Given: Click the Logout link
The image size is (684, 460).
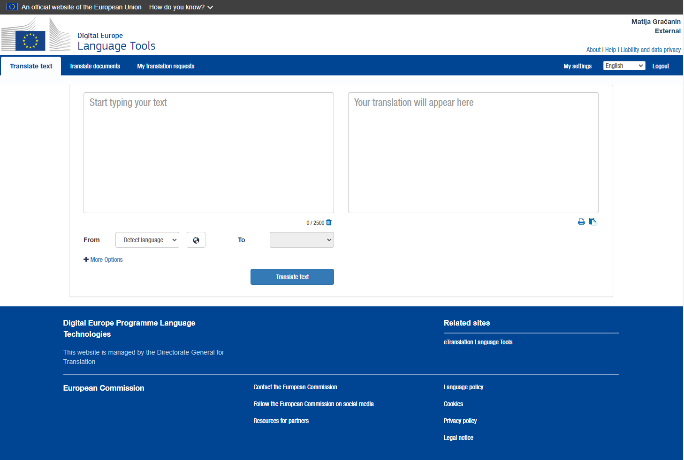Looking at the screenshot, I should [x=661, y=66].
